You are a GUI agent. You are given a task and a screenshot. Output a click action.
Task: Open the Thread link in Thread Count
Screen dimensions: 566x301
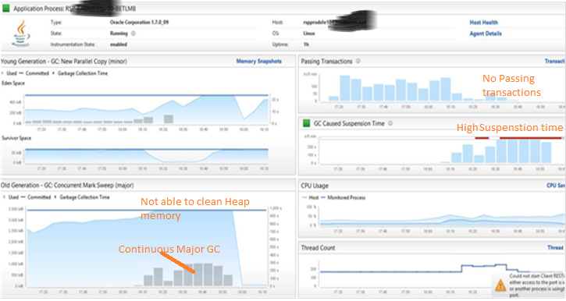(x=556, y=248)
